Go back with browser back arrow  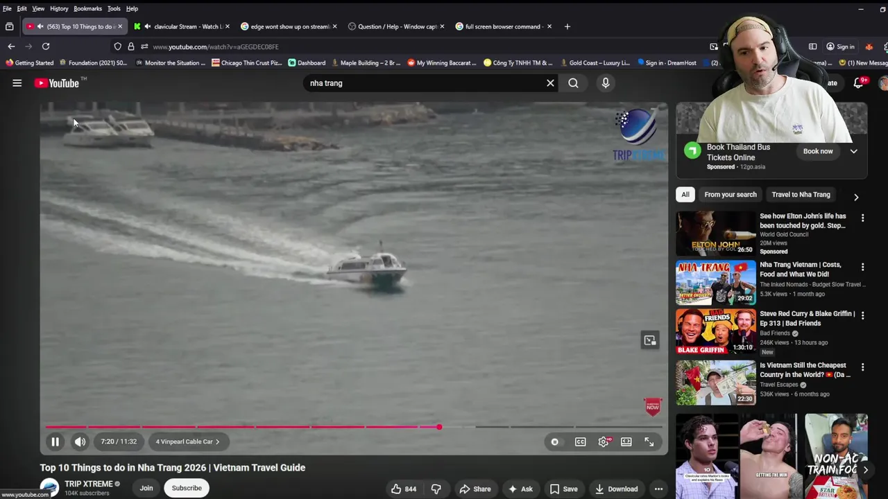tap(11, 46)
